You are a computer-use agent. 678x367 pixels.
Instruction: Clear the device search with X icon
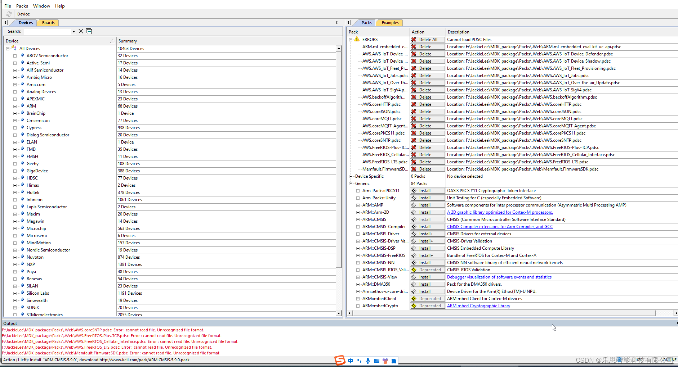(x=81, y=31)
